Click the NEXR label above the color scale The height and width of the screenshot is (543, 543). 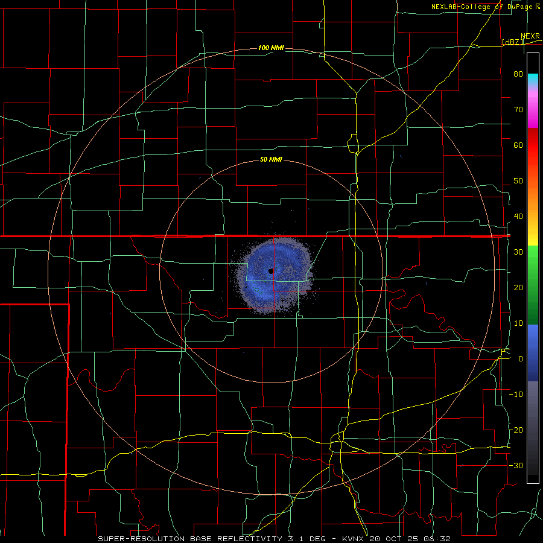pyautogui.click(x=530, y=36)
